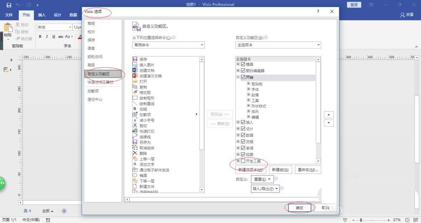Select the 连接线 connector icon
This screenshot has height=223, width=421.
coord(135,136)
